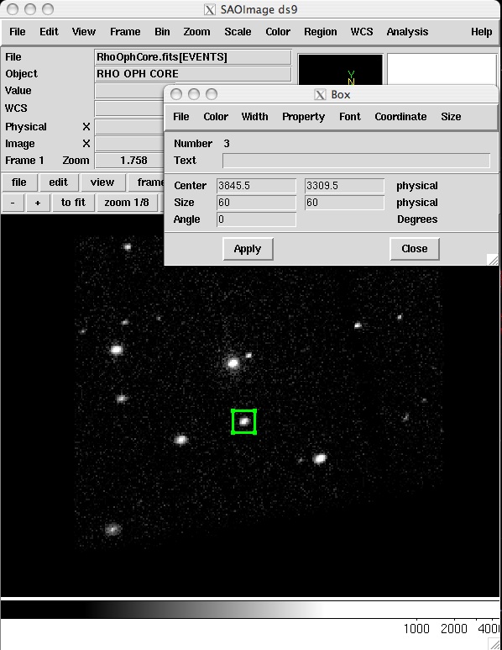Open the Coordinate menu in Box dialog
Image resolution: width=502 pixels, height=650 pixels.
(400, 117)
